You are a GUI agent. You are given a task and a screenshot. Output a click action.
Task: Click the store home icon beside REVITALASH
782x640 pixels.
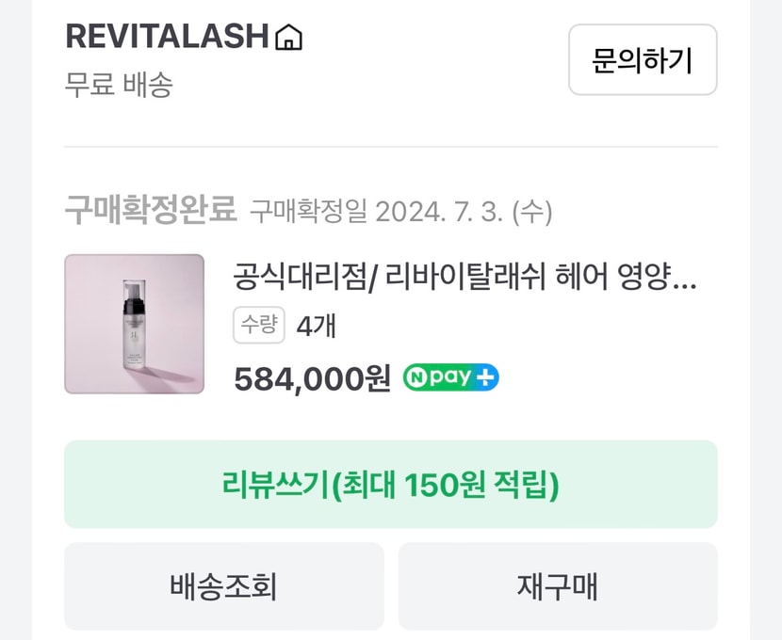tap(288, 38)
